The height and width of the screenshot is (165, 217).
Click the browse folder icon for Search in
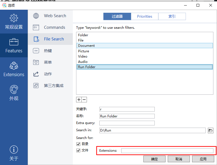[x=211, y=130]
